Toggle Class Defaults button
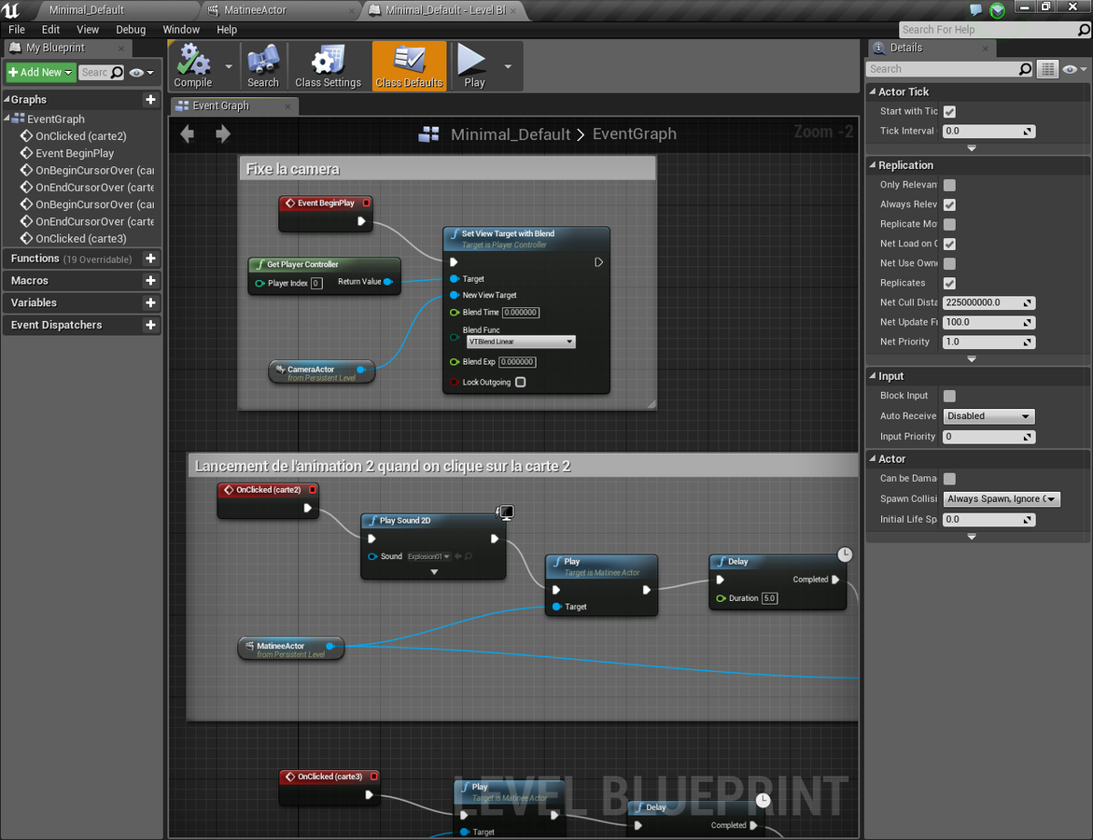Screen dimensions: 1093x840 [409, 66]
